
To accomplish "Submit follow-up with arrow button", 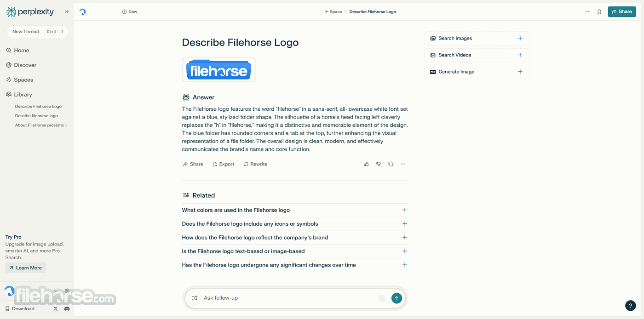I will [x=397, y=298].
